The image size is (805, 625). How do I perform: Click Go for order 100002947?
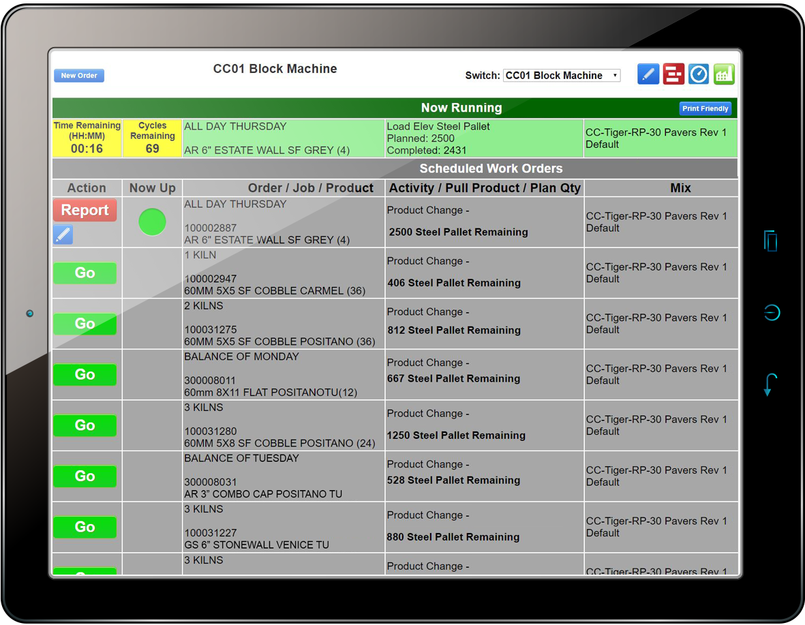pos(85,273)
